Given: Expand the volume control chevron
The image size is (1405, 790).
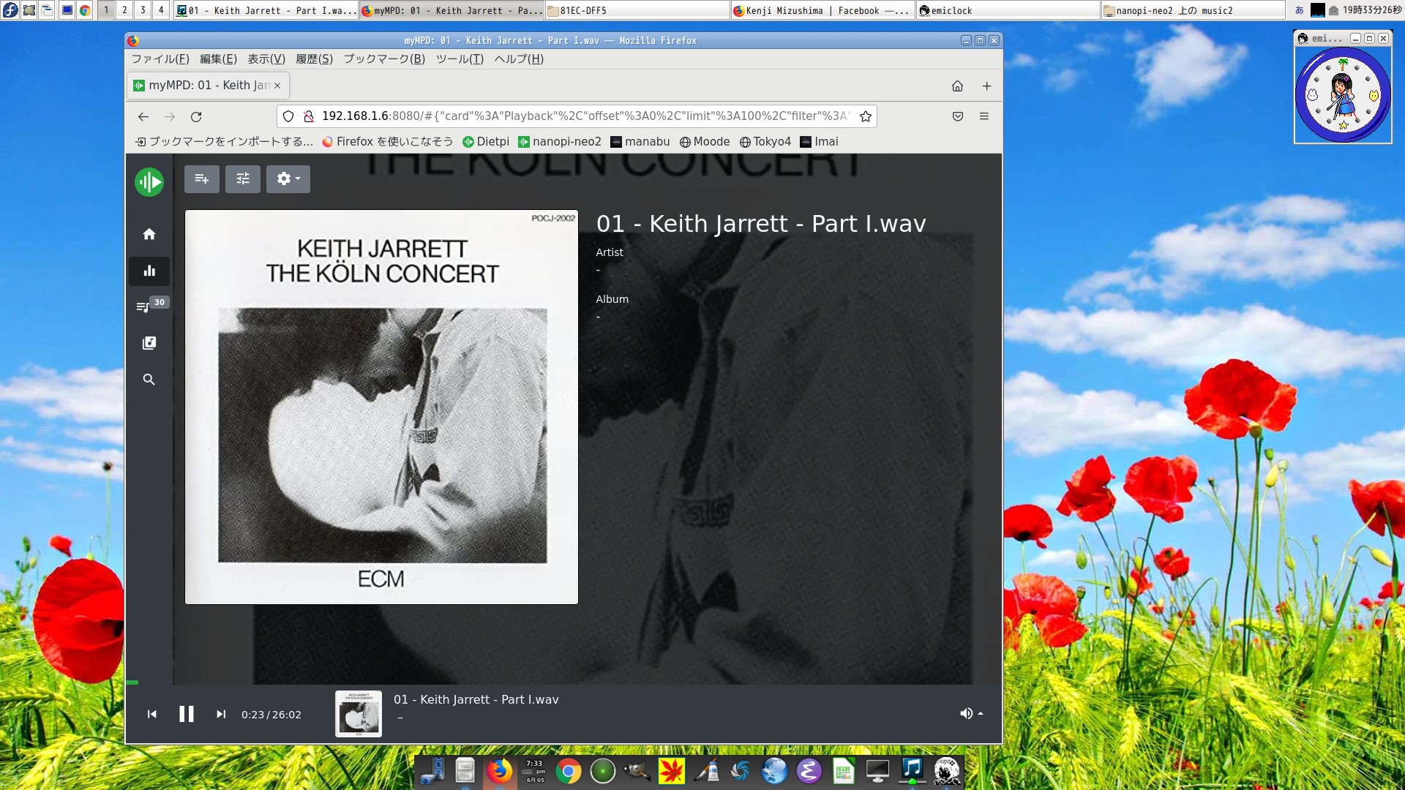Looking at the screenshot, I should pos(981,713).
